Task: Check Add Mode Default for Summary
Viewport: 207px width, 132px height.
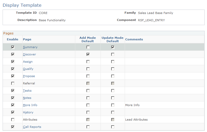Action: point(88,47)
